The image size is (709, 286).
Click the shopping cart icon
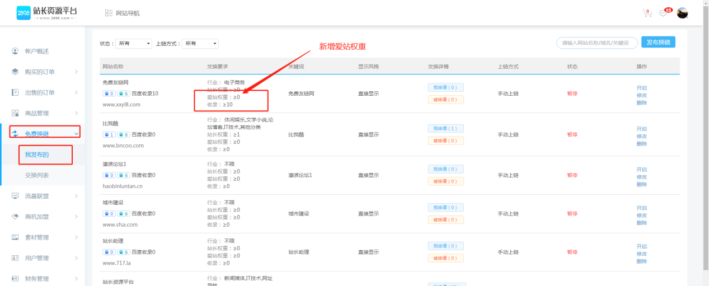[647, 13]
